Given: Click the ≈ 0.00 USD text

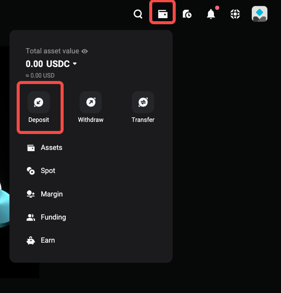Looking at the screenshot, I should (x=40, y=75).
